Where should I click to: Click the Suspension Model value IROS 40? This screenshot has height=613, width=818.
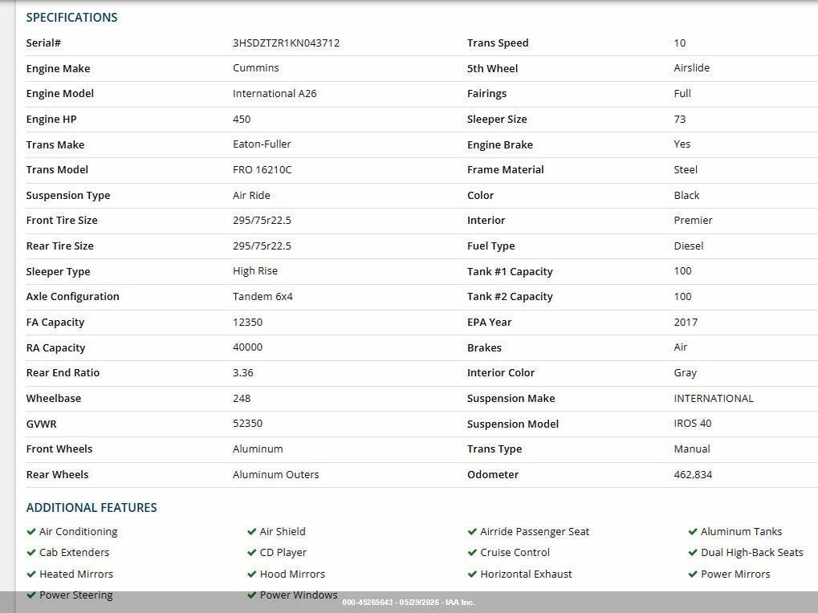click(x=692, y=424)
